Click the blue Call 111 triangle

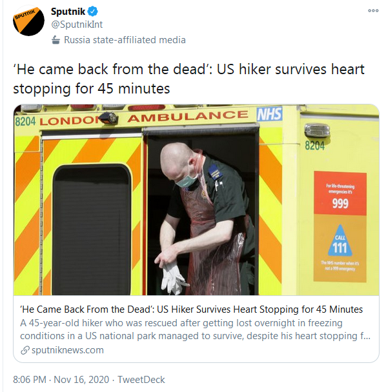tap(340, 240)
